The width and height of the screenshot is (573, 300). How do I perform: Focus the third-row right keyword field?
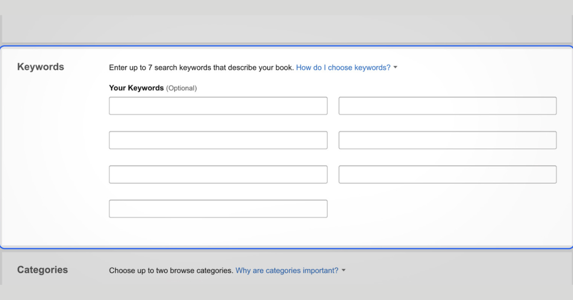pyautogui.click(x=447, y=175)
